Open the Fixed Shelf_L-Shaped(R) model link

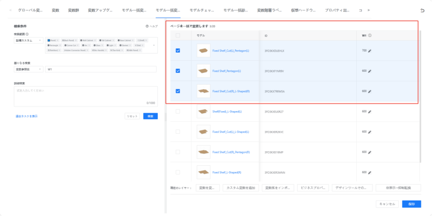coord(227,172)
